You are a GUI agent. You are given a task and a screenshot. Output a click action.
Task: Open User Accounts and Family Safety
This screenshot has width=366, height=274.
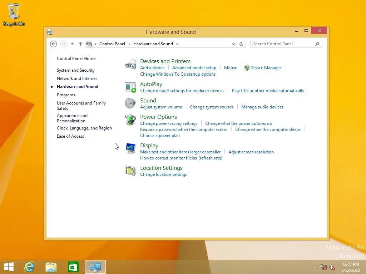(x=81, y=106)
